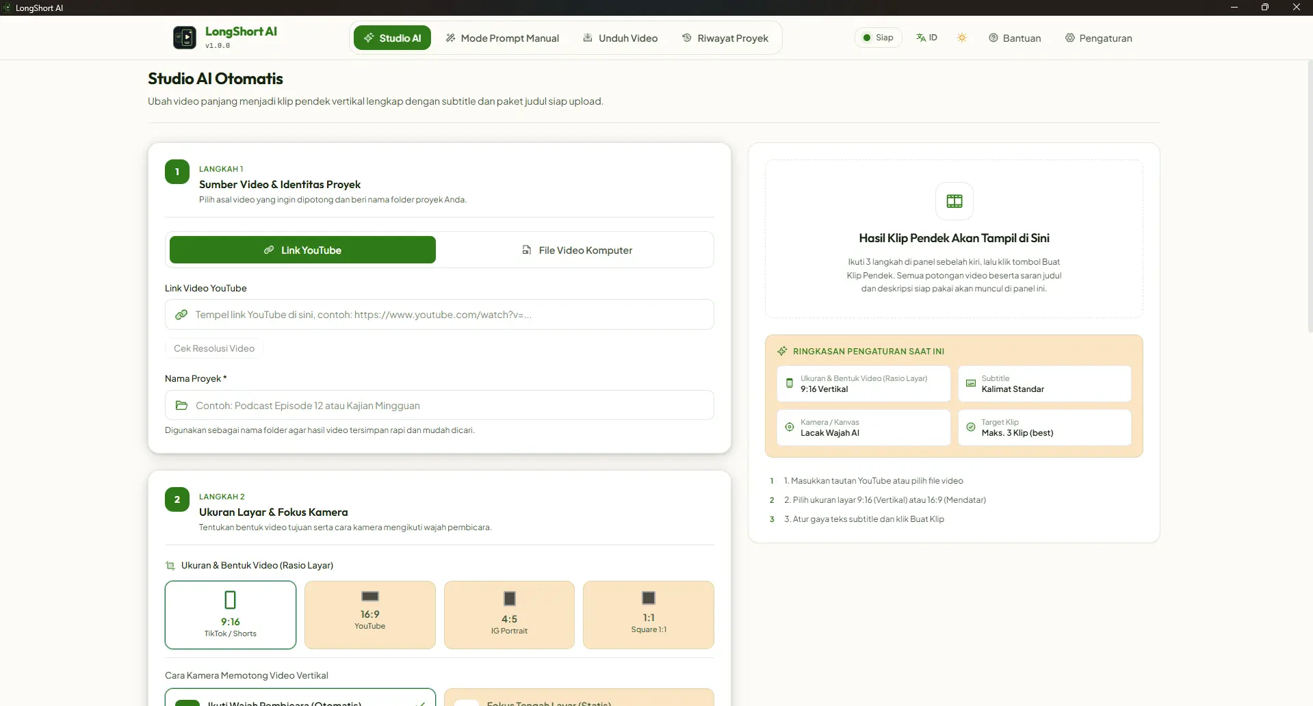Open the Unduh Video tab

tap(620, 38)
